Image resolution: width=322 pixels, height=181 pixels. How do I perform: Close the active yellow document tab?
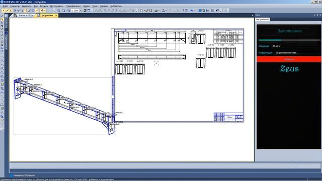coord(56,16)
